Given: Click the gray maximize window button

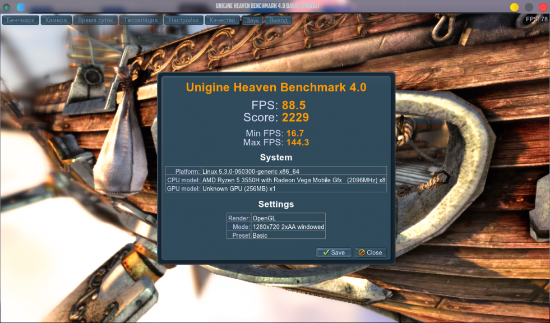Looking at the screenshot, I should 529,7.
